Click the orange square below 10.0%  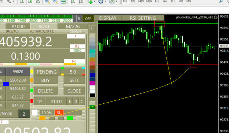[x=43, y=118]
